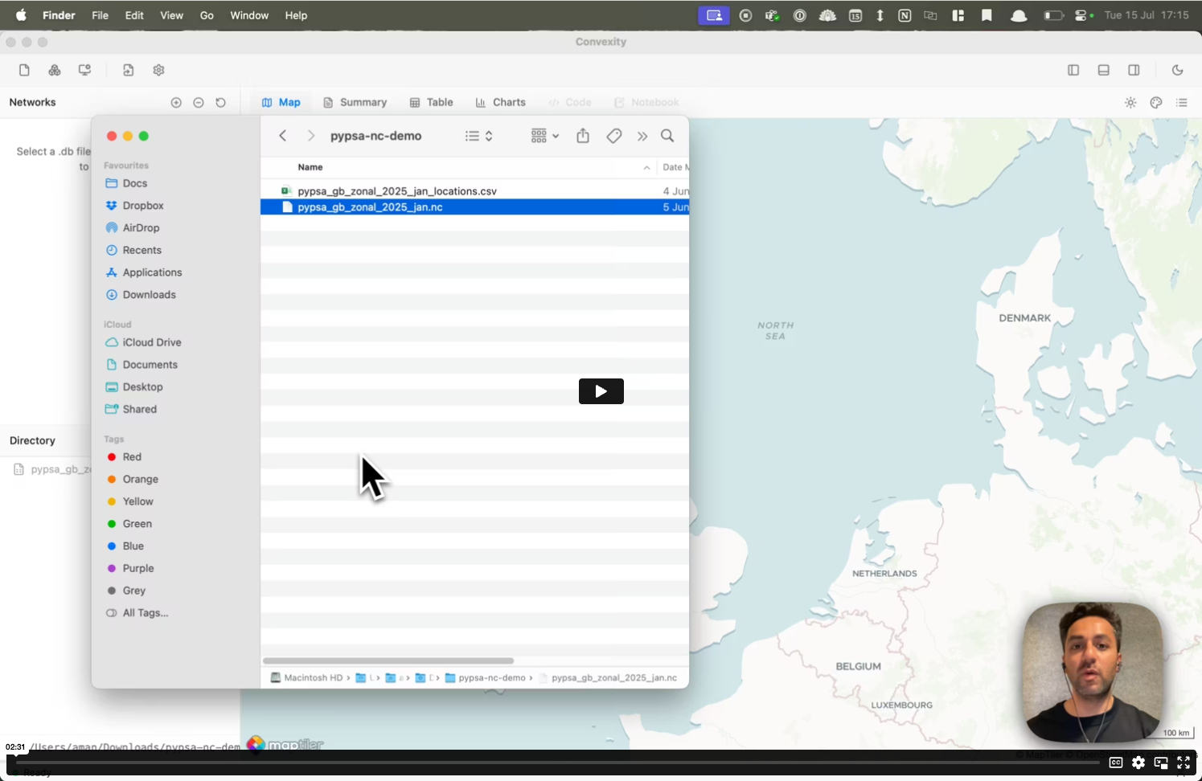Toggle the bottom panel in Convexity

click(x=1104, y=70)
